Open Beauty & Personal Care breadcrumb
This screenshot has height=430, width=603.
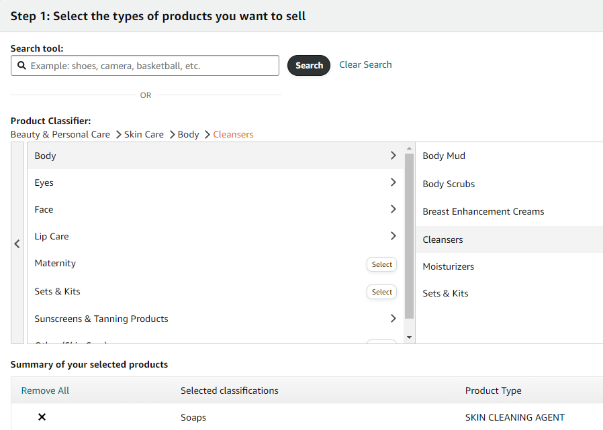pos(60,134)
